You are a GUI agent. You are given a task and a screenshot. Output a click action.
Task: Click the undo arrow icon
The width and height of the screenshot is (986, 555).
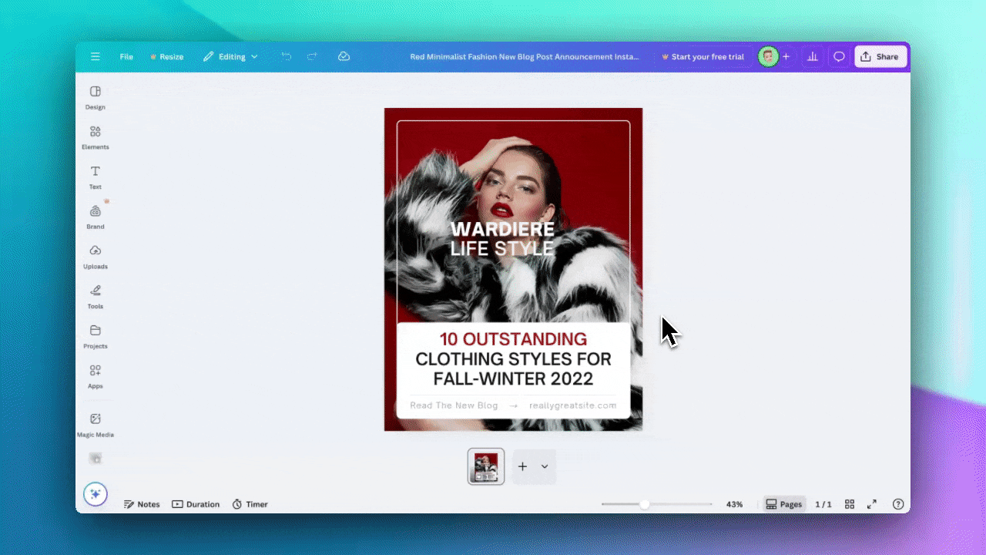tap(287, 57)
